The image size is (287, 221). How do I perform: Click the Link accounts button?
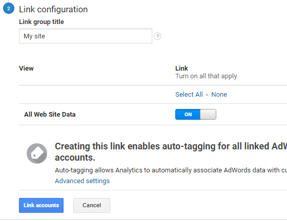pyautogui.click(x=41, y=205)
